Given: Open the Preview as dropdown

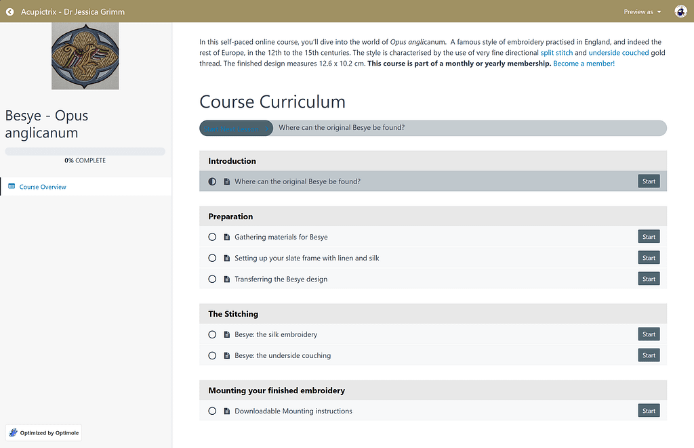Looking at the screenshot, I should 642,12.
